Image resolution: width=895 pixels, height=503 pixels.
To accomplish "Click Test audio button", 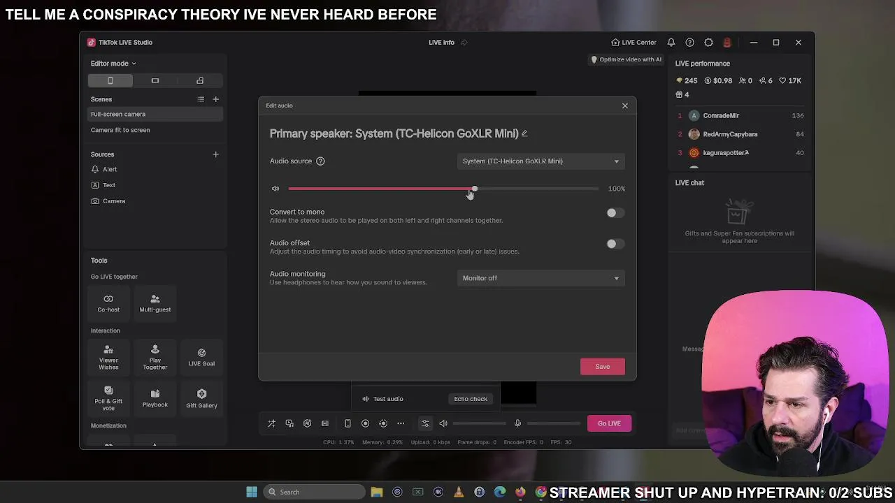I will pos(382,399).
